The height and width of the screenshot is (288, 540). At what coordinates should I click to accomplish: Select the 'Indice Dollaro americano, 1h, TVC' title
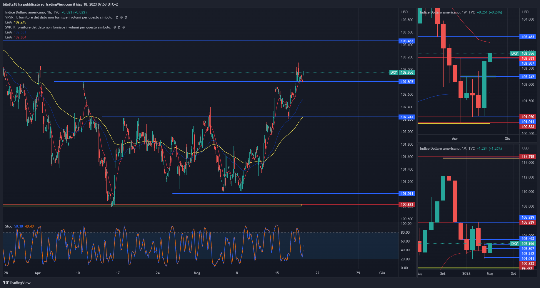(x=32, y=12)
